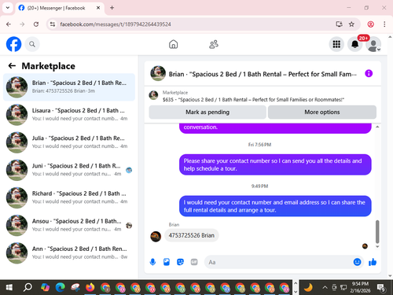Attach a photo icon in composer
Screen dimensions: 393x295
[x=167, y=262]
